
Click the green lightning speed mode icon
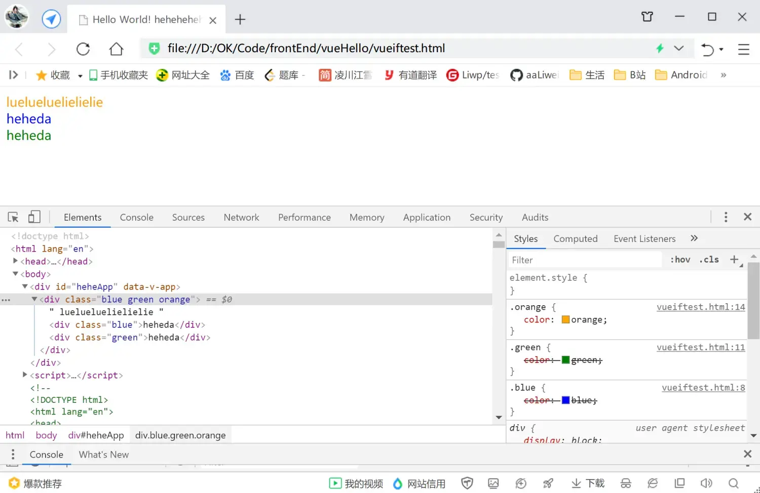click(660, 48)
